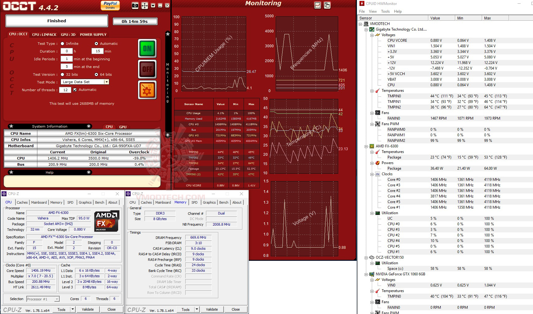Click the GPU button beside System Information
The image size is (533, 314).
pyautogui.click(x=123, y=127)
